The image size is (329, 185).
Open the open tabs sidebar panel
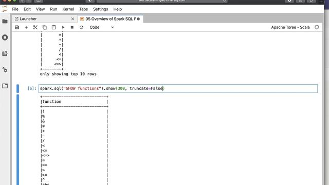coord(5,86)
